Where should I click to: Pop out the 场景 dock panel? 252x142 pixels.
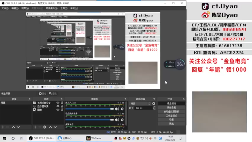pyautogui.click(x=29, y=99)
